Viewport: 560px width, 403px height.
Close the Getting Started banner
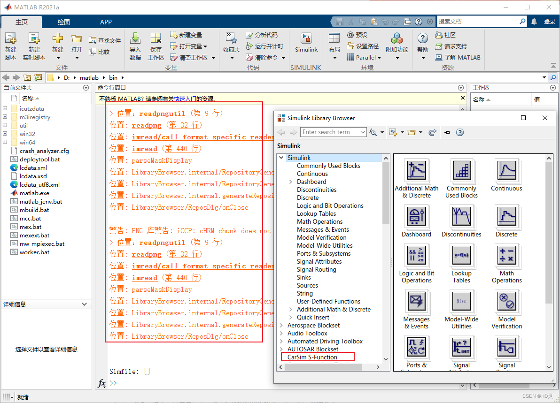tap(462, 98)
